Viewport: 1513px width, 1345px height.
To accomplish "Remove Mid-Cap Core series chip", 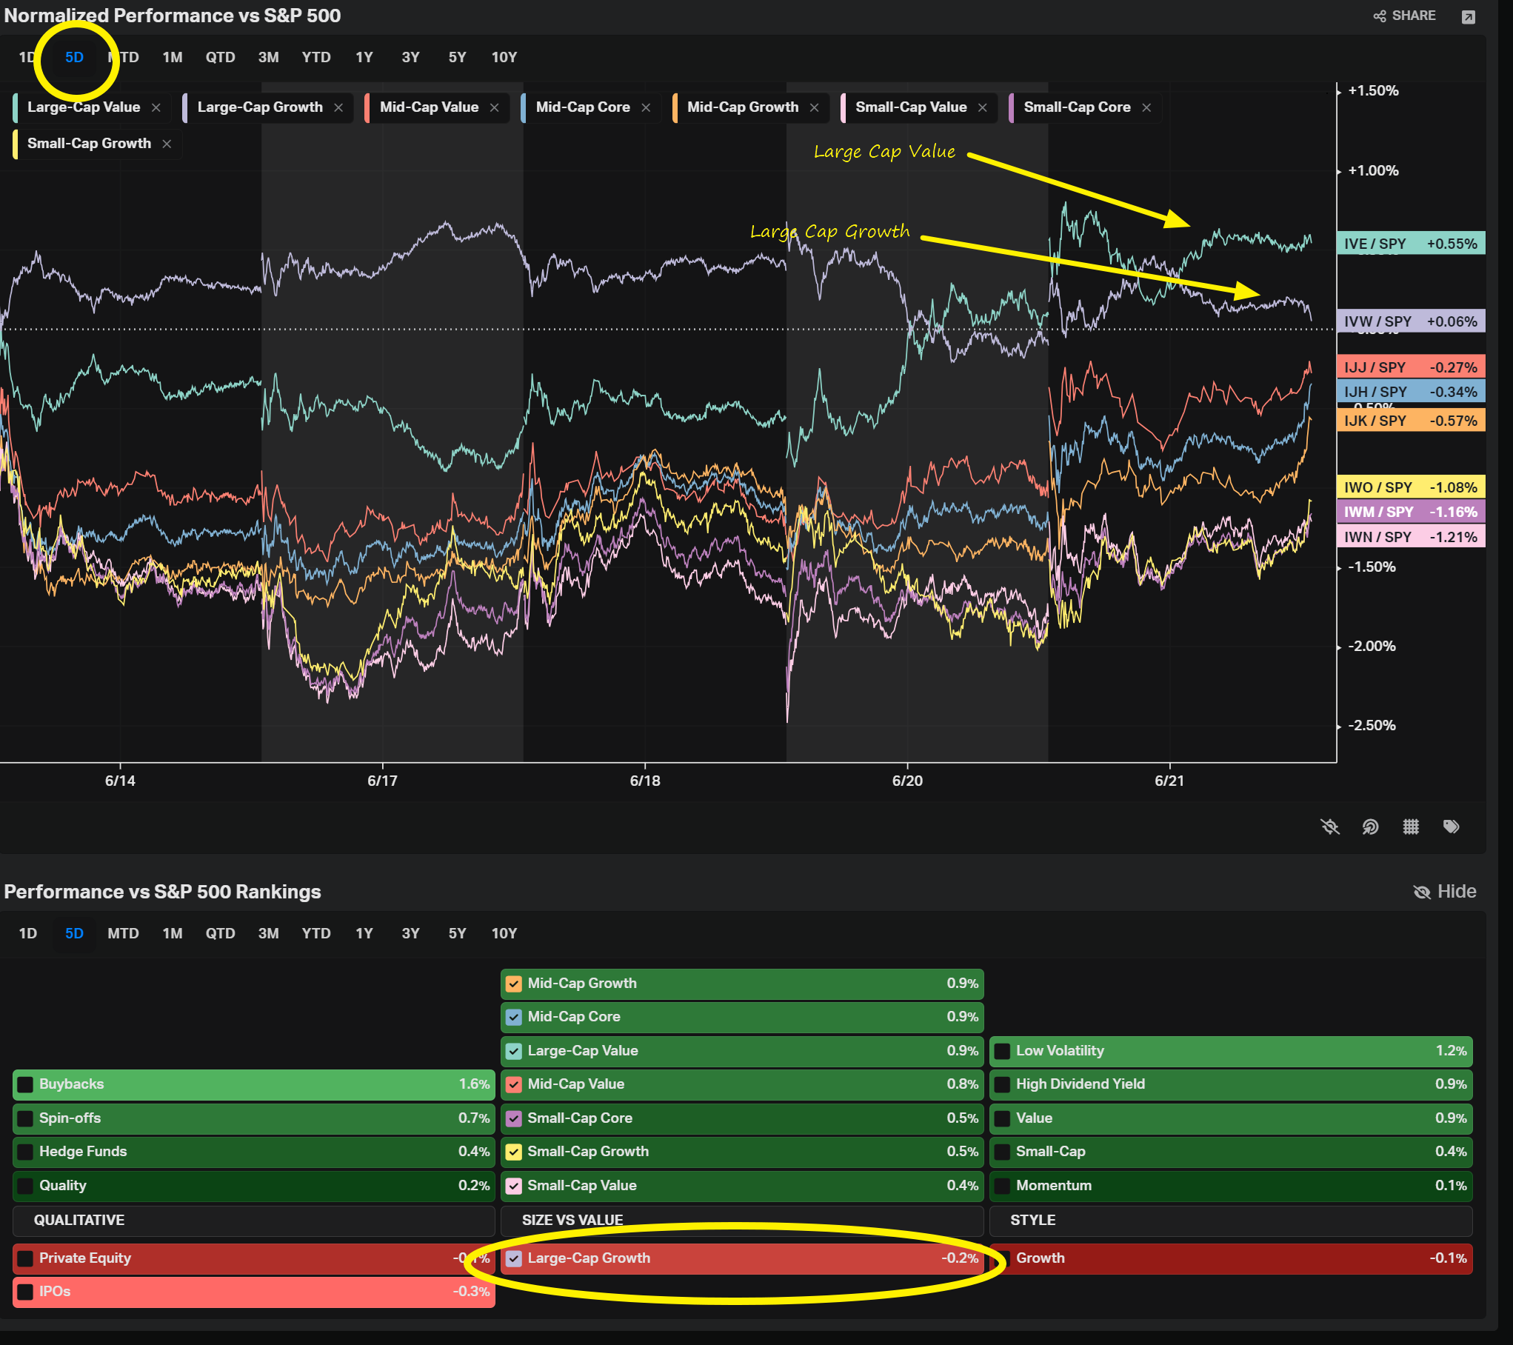I will (646, 107).
